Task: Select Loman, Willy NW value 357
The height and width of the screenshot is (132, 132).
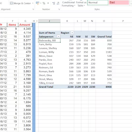Action: tap(78, 52)
